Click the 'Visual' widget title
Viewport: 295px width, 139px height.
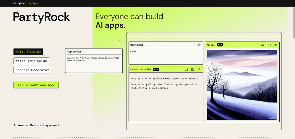211,45
